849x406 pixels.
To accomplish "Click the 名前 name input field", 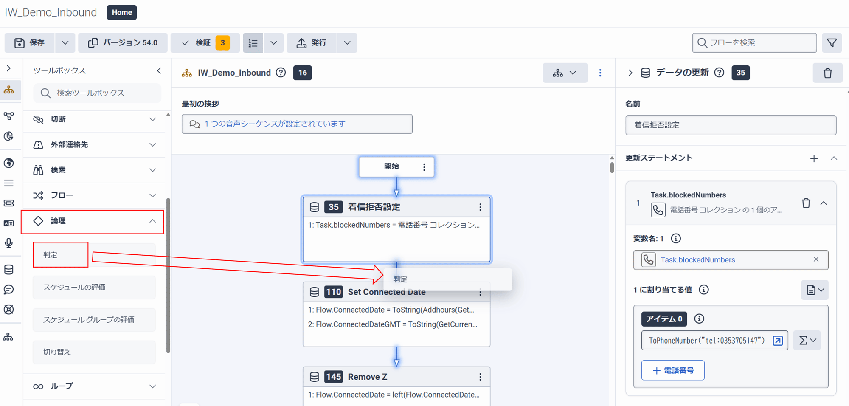I will pyautogui.click(x=731, y=125).
